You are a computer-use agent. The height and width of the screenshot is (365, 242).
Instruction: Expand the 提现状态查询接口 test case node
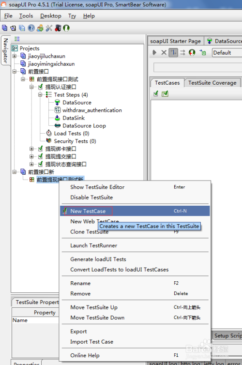(x=31, y=164)
